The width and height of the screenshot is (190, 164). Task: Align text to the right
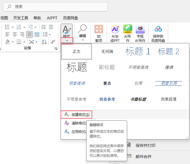pyautogui.click(x=22, y=34)
